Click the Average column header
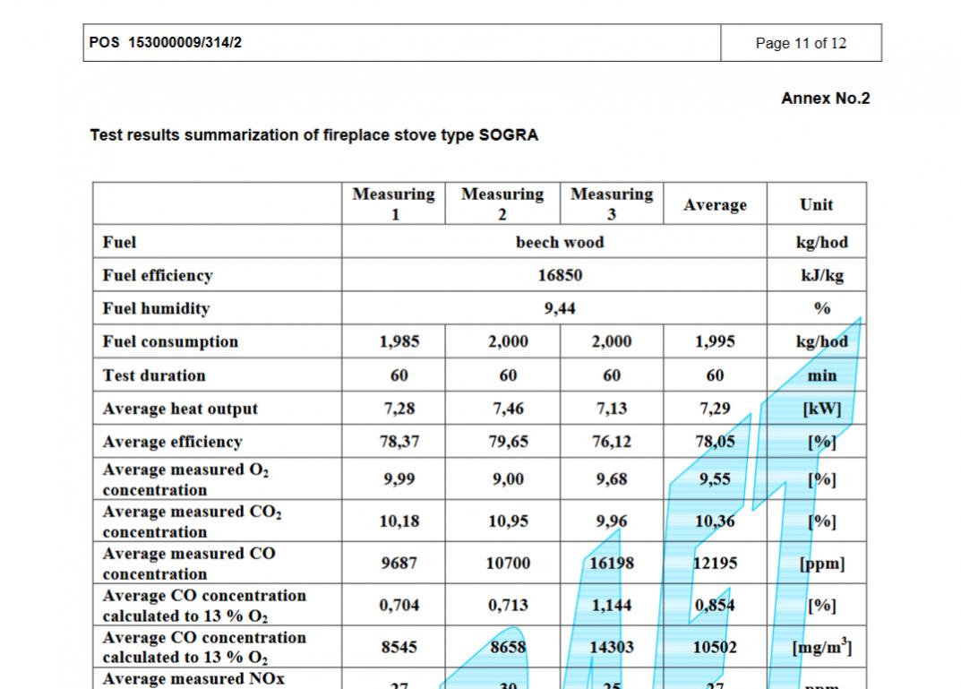 click(715, 205)
